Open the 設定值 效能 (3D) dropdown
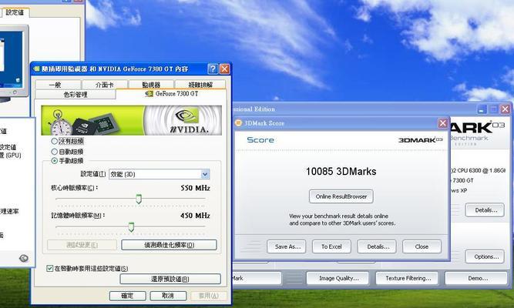The image size is (514, 308). tap(160, 174)
